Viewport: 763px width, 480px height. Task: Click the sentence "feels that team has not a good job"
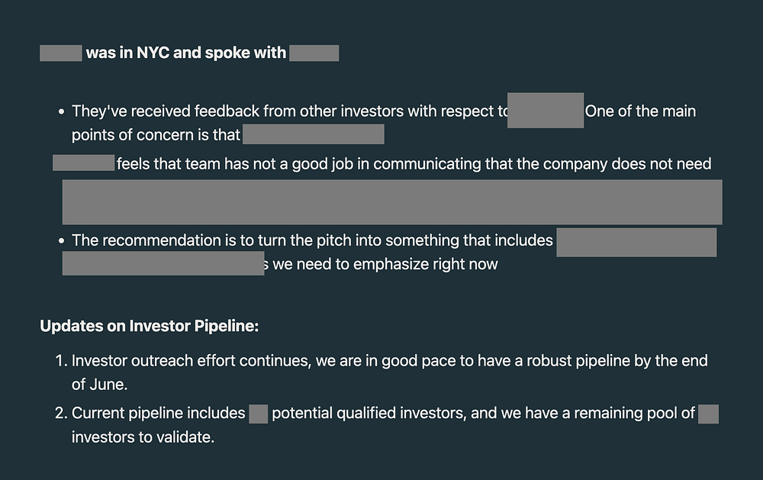[413, 164]
